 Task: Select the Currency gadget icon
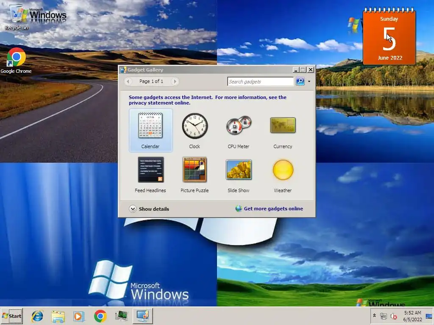pos(283,125)
